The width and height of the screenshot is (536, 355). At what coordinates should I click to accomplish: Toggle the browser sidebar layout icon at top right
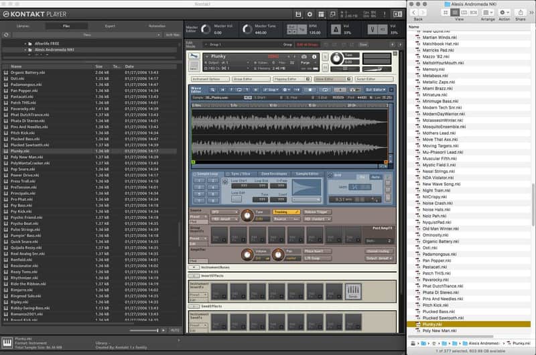(397, 14)
